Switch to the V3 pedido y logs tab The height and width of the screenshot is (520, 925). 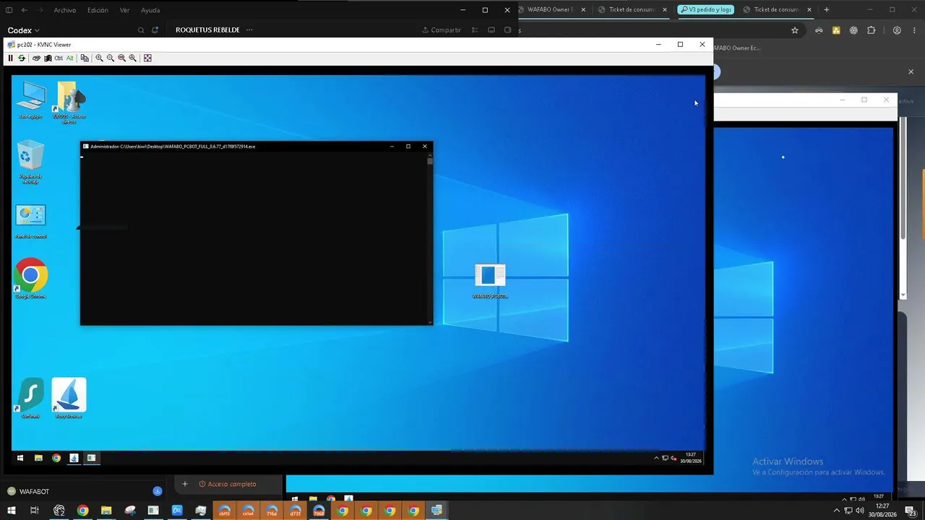[x=705, y=10]
